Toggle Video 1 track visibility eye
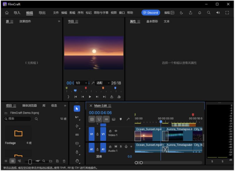The image size is (235, 171). pos(116,131)
